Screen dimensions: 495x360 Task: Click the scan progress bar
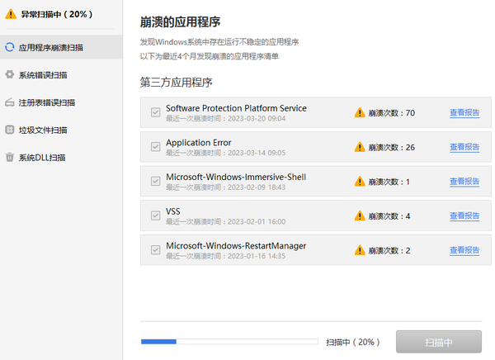pos(229,340)
